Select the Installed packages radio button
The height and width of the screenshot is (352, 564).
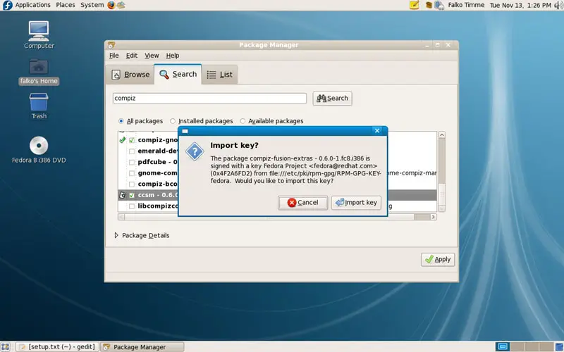coord(173,121)
